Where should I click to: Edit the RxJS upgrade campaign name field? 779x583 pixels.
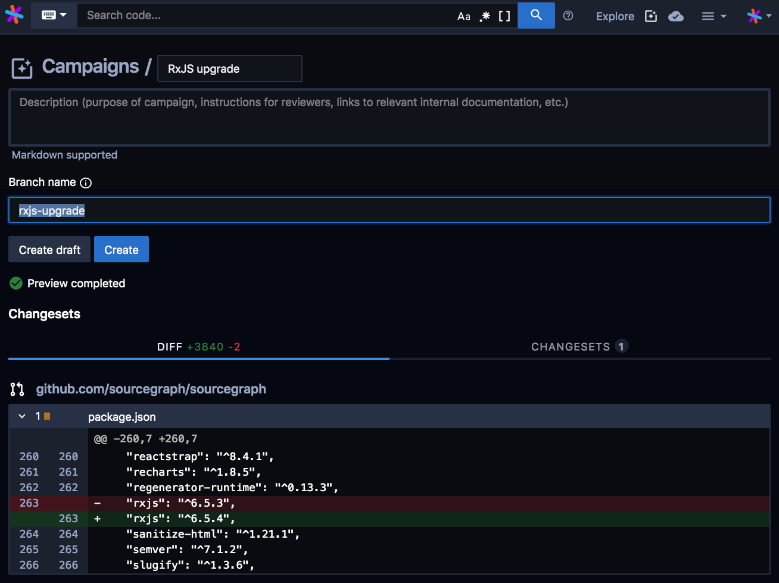coord(230,69)
